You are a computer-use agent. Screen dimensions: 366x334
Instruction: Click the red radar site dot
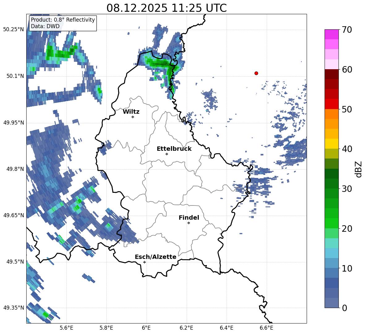pyautogui.click(x=256, y=73)
